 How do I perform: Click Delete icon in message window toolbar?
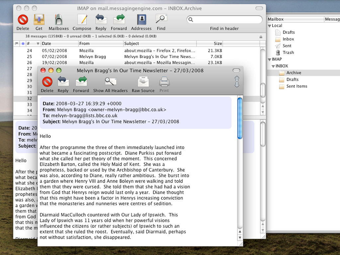[x=47, y=82]
